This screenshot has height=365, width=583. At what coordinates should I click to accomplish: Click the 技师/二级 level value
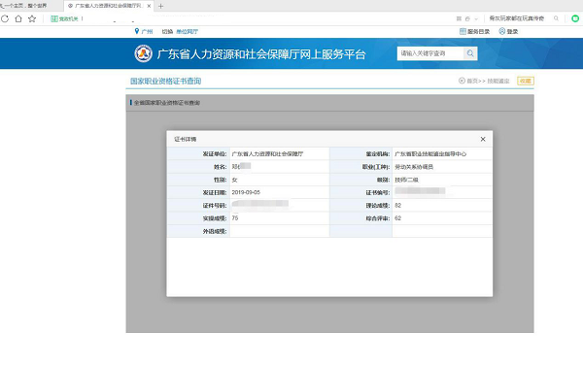[x=406, y=180]
